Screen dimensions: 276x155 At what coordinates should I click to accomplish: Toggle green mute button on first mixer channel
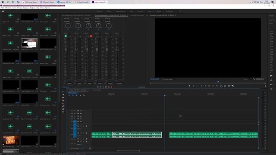tap(66, 36)
